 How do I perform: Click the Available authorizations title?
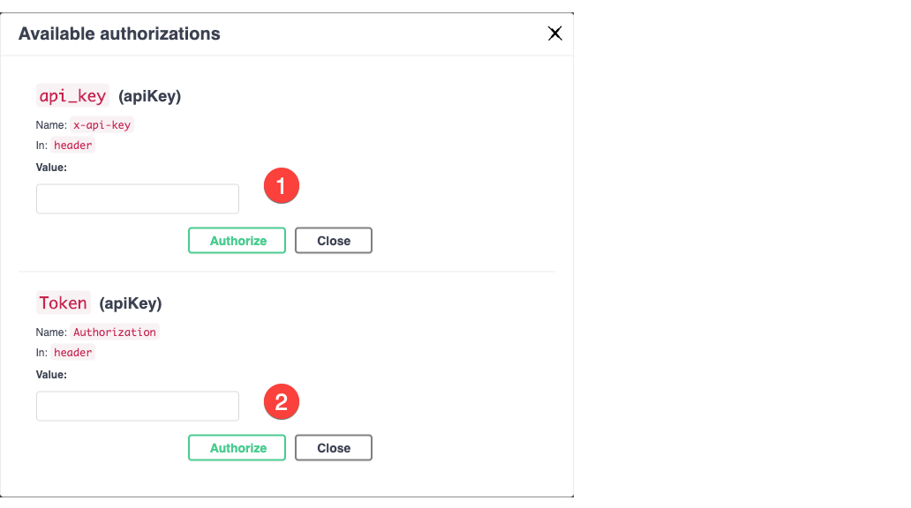tap(119, 34)
